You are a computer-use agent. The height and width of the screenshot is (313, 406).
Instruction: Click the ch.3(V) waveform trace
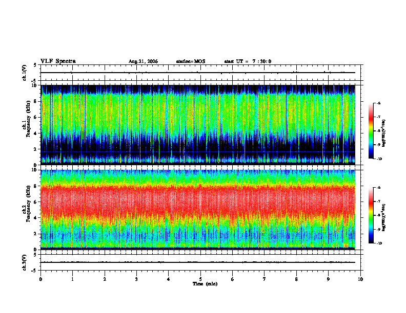(x=198, y=262)
